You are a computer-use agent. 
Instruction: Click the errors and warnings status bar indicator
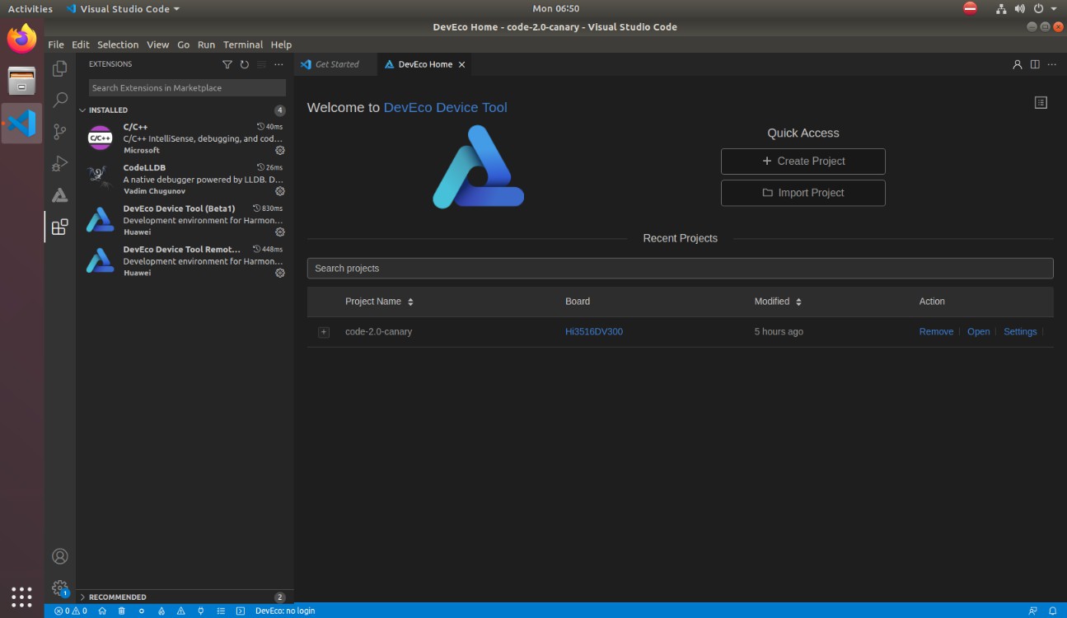[71, 611]
